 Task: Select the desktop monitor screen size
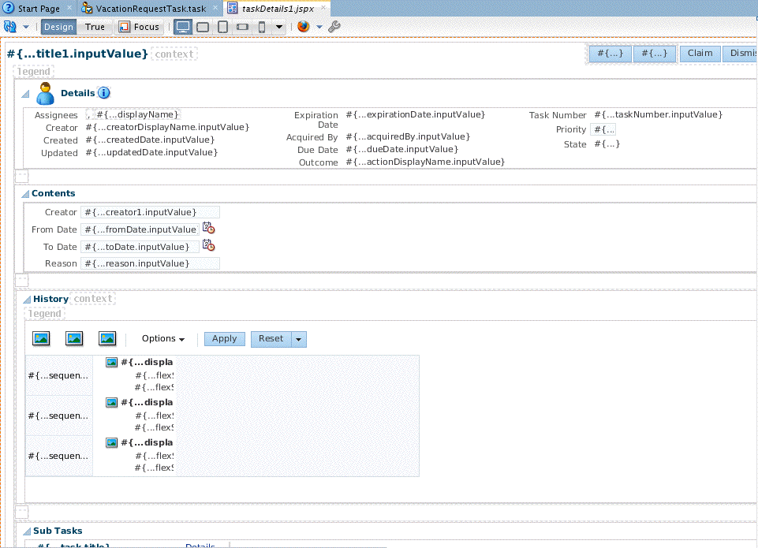coord(183,27)
